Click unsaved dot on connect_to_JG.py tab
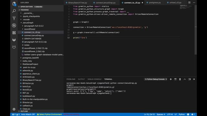 142,3
